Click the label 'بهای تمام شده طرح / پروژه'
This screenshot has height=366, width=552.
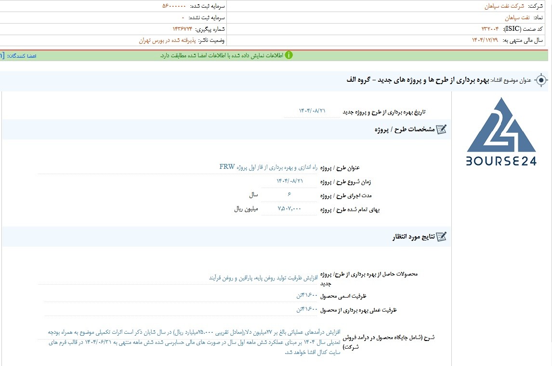point(350,210)
